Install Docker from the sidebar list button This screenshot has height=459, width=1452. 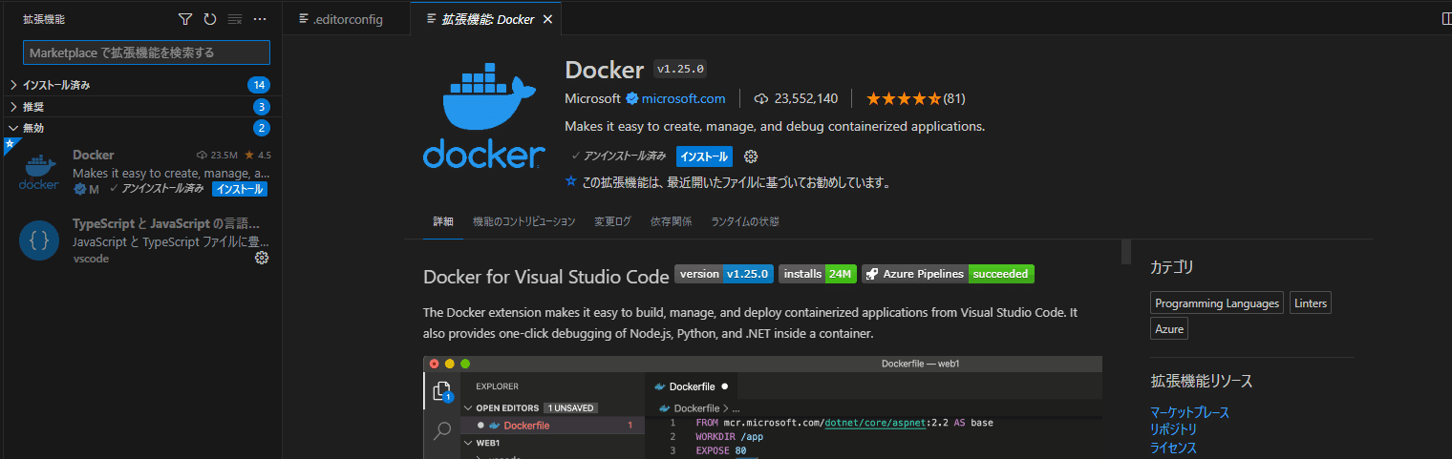[x=239, y=189]
